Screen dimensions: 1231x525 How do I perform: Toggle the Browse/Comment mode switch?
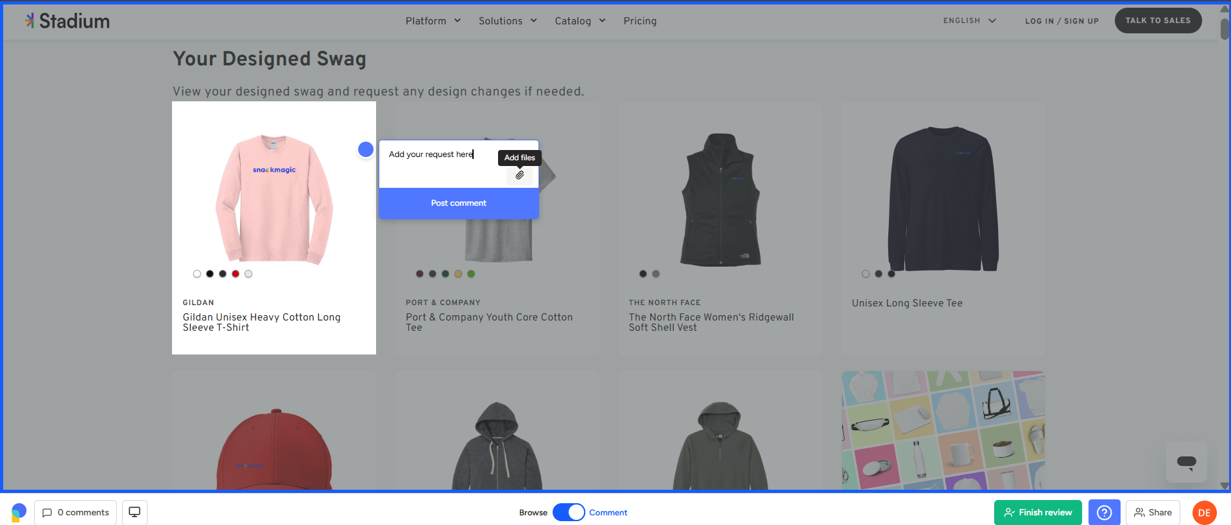pyautogui.click(x=569, y=512)
